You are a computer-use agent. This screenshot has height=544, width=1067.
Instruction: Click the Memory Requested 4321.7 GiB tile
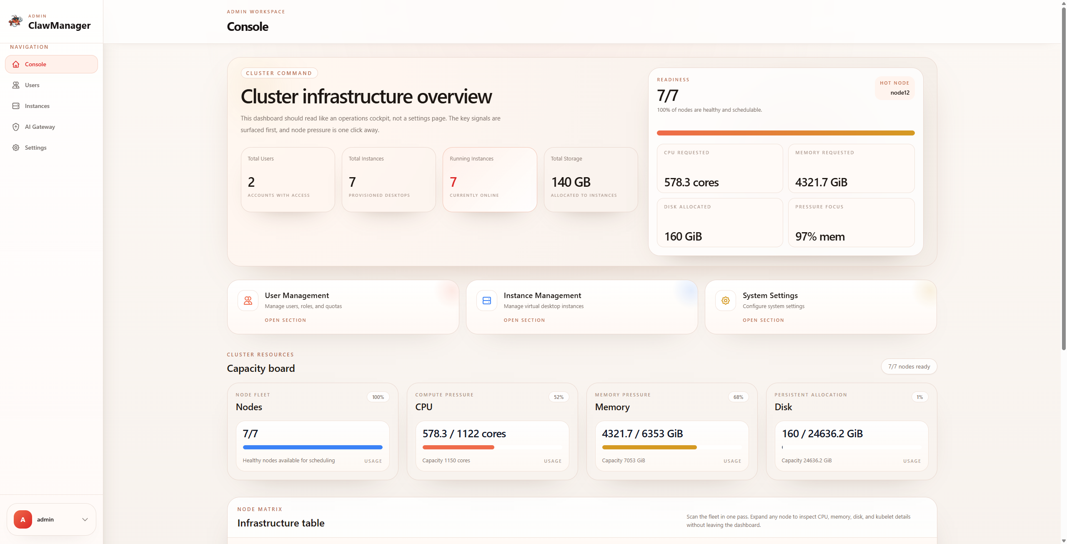click(x=852, y=168)
